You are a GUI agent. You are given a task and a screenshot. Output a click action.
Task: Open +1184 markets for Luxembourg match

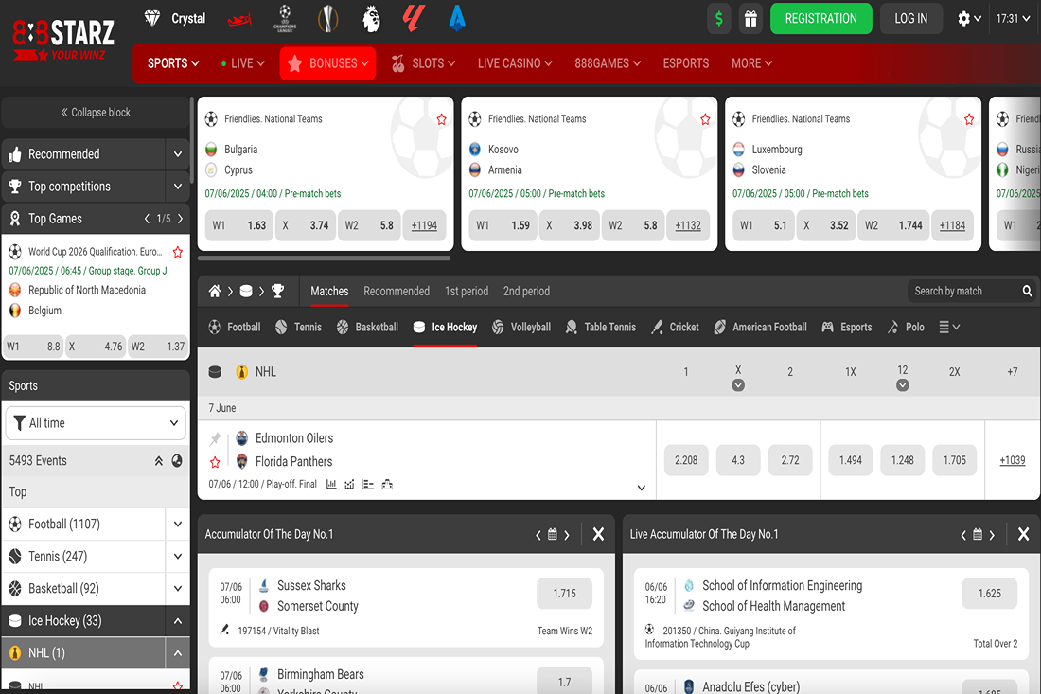tap(952, 225)
